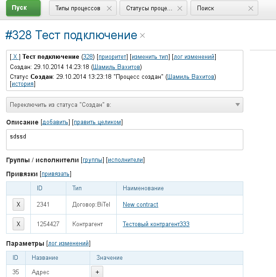This screenshot has width=276, height=277.
Task: Expand the Переключить из статуса dropdown
Action: (125, 104)
